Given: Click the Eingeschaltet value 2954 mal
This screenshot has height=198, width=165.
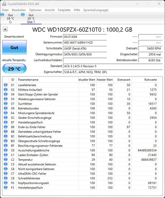Looking at the screenshot, I should (150, 54).
